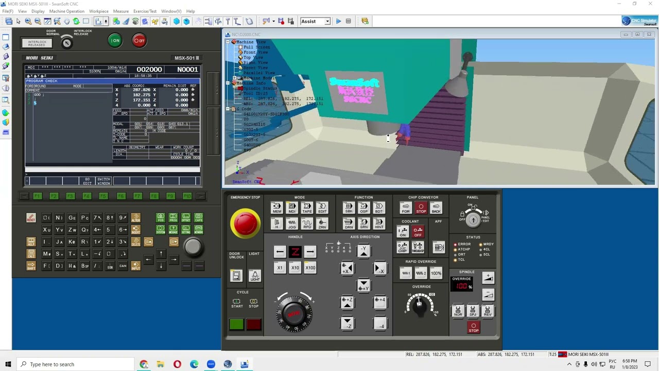Click the DOOR UNLOCK button
Image resolution: width=659 pixels, height=371 pixels.
[236, 276]
